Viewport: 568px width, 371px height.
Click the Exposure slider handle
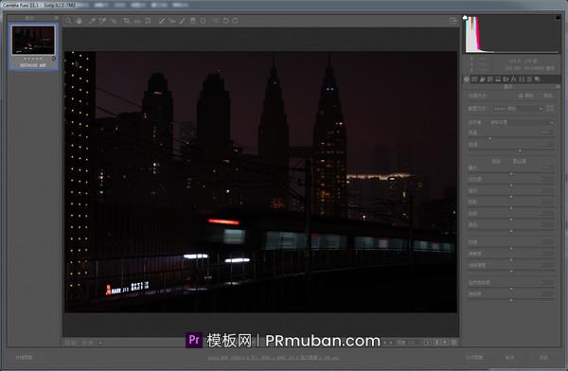tap(511, 174)
